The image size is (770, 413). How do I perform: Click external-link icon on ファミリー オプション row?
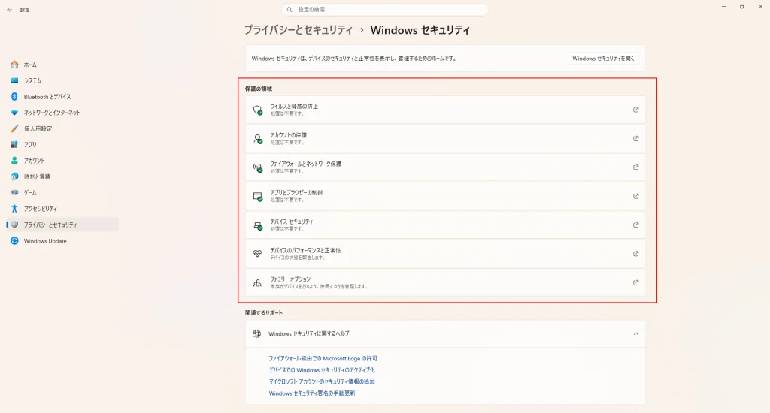pos(635,282)
